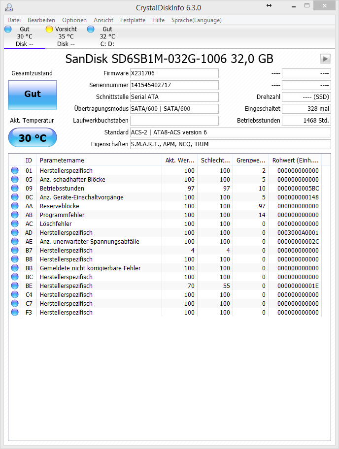This screenshot has width=339, height=449.
Task: Click the yellow Vorsicht status orb
Action: pos(49,29)
